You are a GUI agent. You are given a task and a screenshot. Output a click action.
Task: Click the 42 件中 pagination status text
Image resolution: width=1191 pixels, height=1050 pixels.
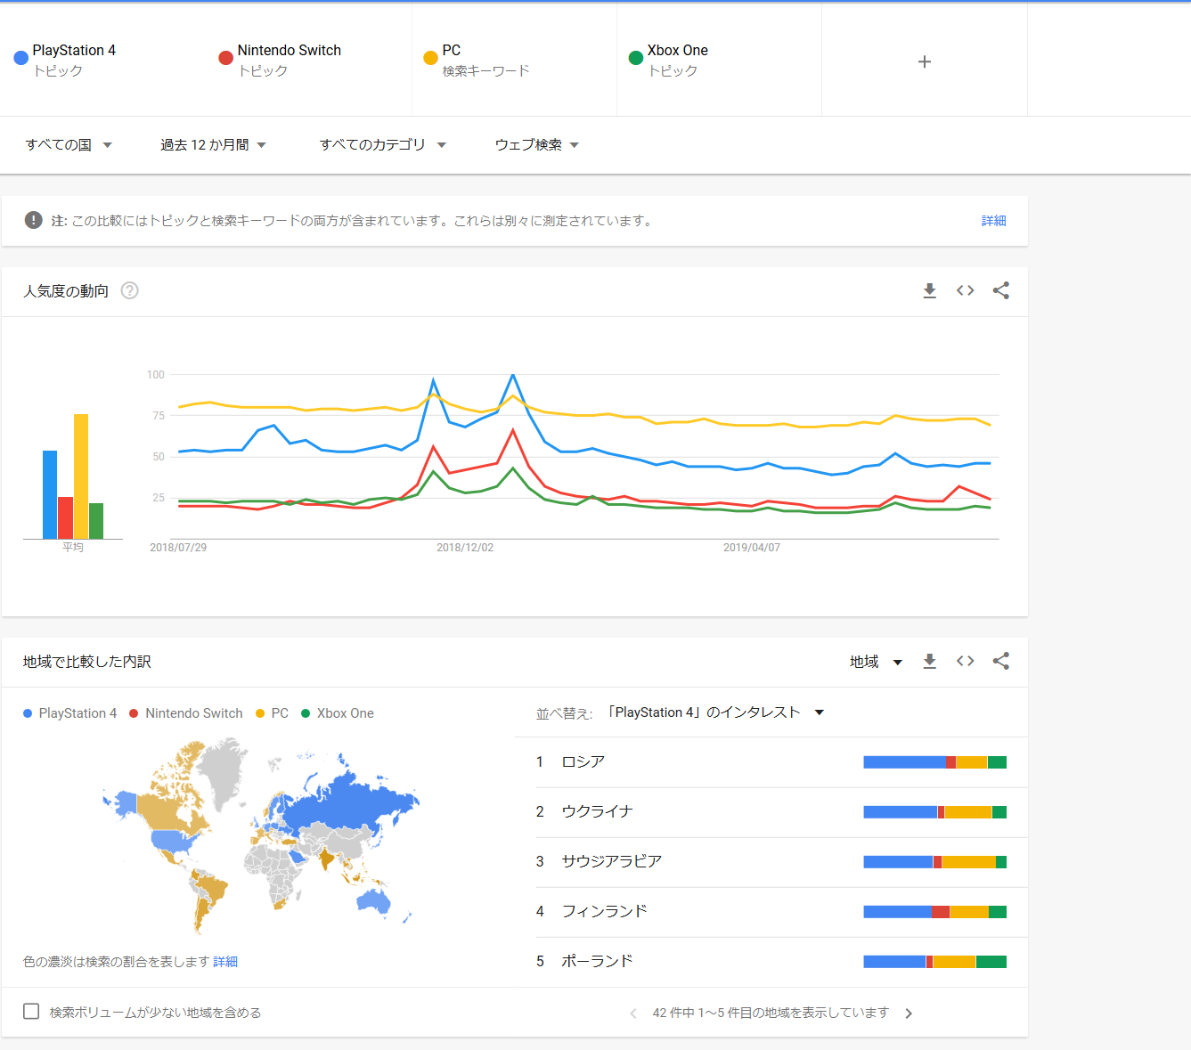[771, 1013]
